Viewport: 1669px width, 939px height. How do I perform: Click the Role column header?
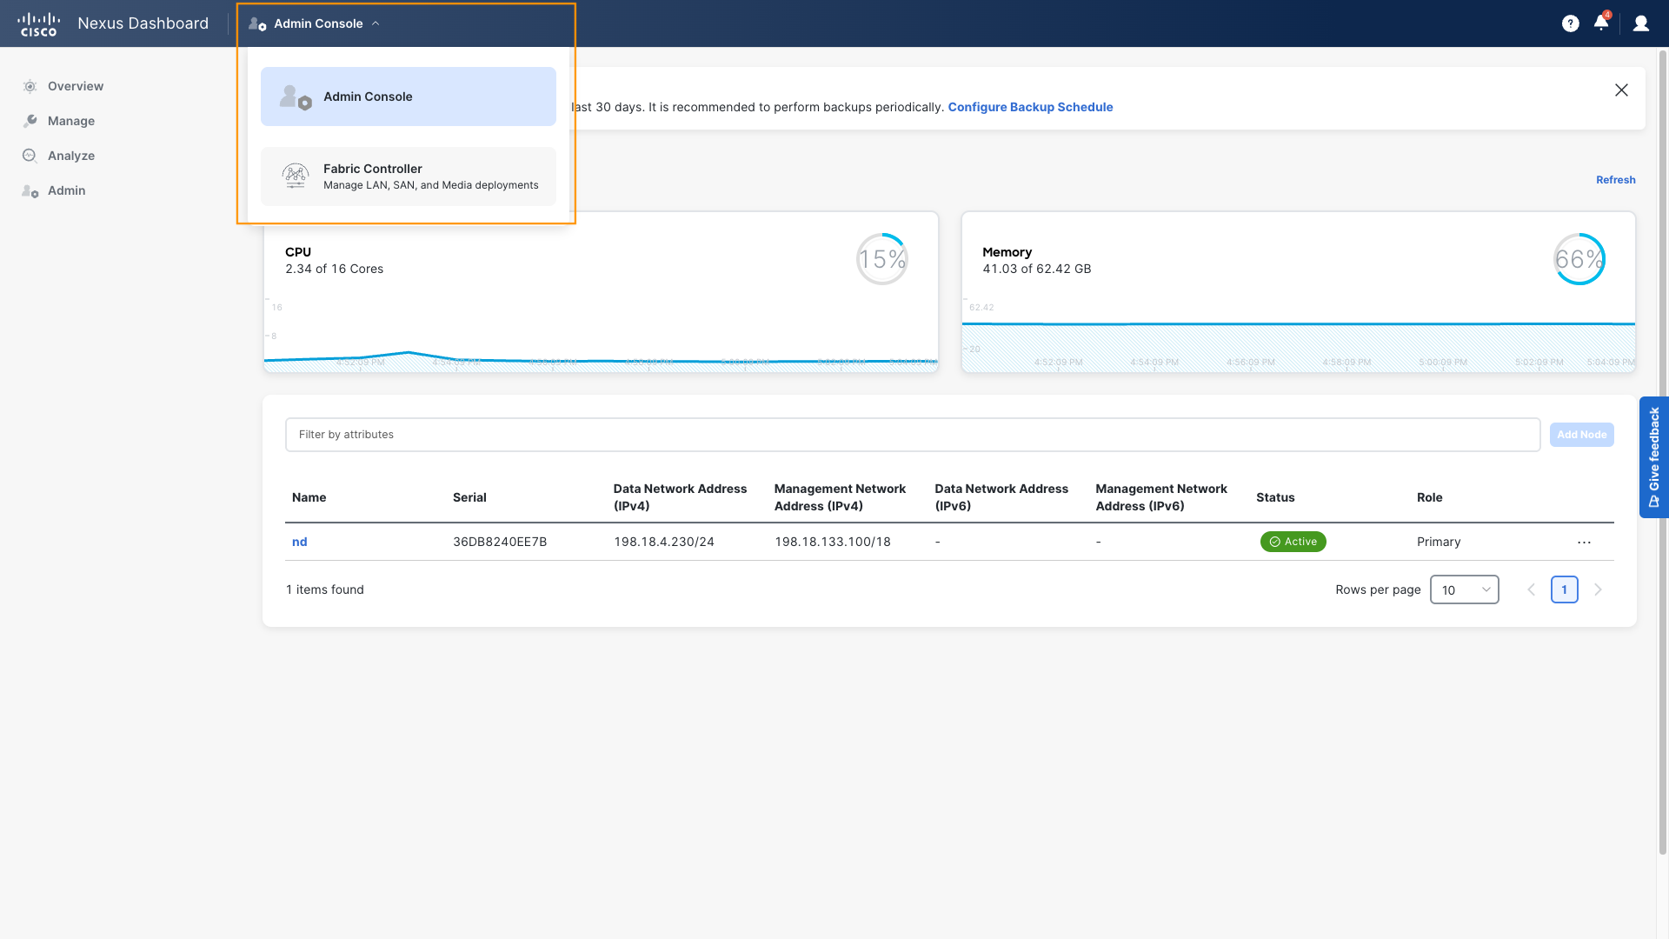click(x=1430, y=497)
